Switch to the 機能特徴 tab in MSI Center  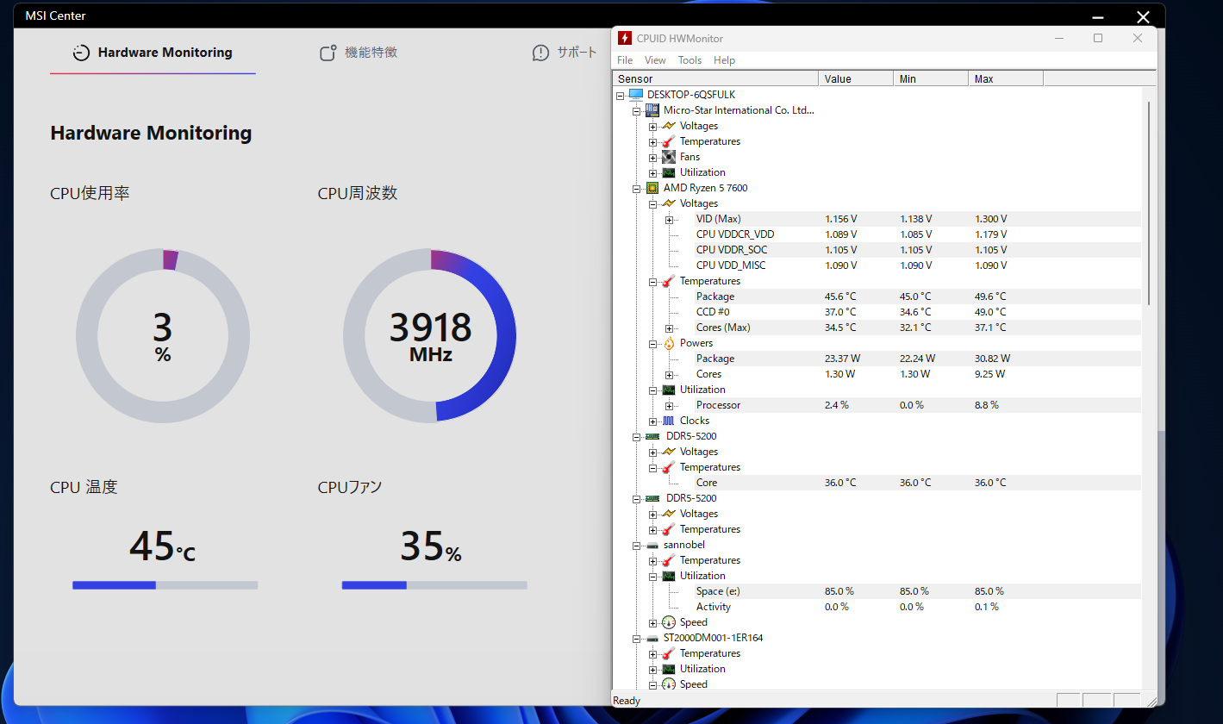[x=359, y=53]
